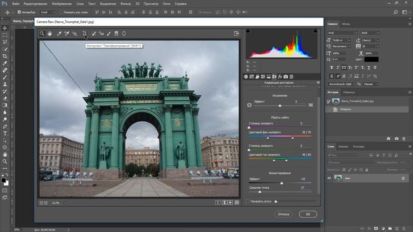This screenshot has width=413, height=232.
Task: Open the Auto-Select layer dropdown in options bar
Action: coord(48,12)
